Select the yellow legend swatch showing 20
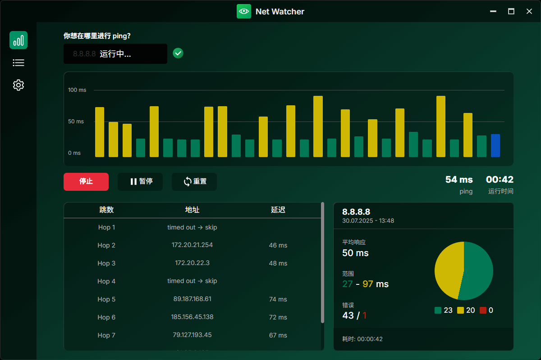This screenshot has width=541, height=360. click(460, 310)
